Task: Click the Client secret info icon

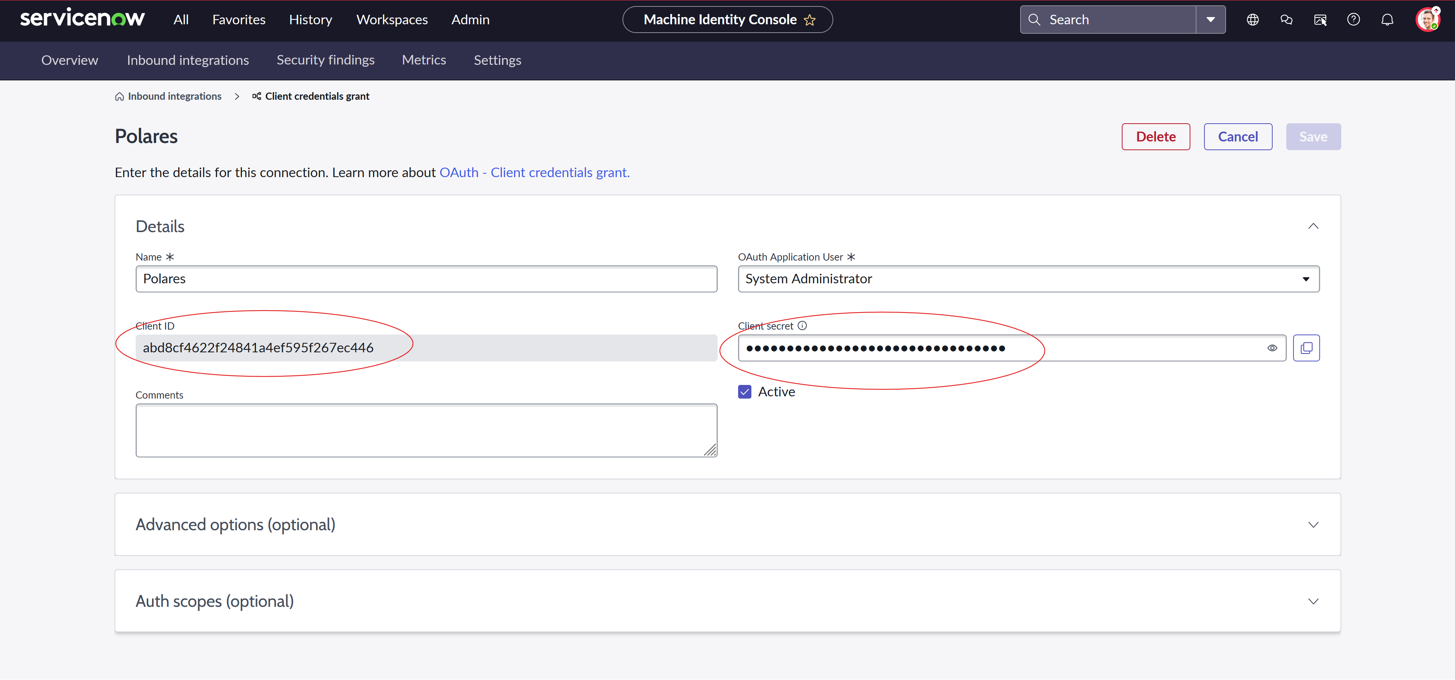Action: coord(802,325)
